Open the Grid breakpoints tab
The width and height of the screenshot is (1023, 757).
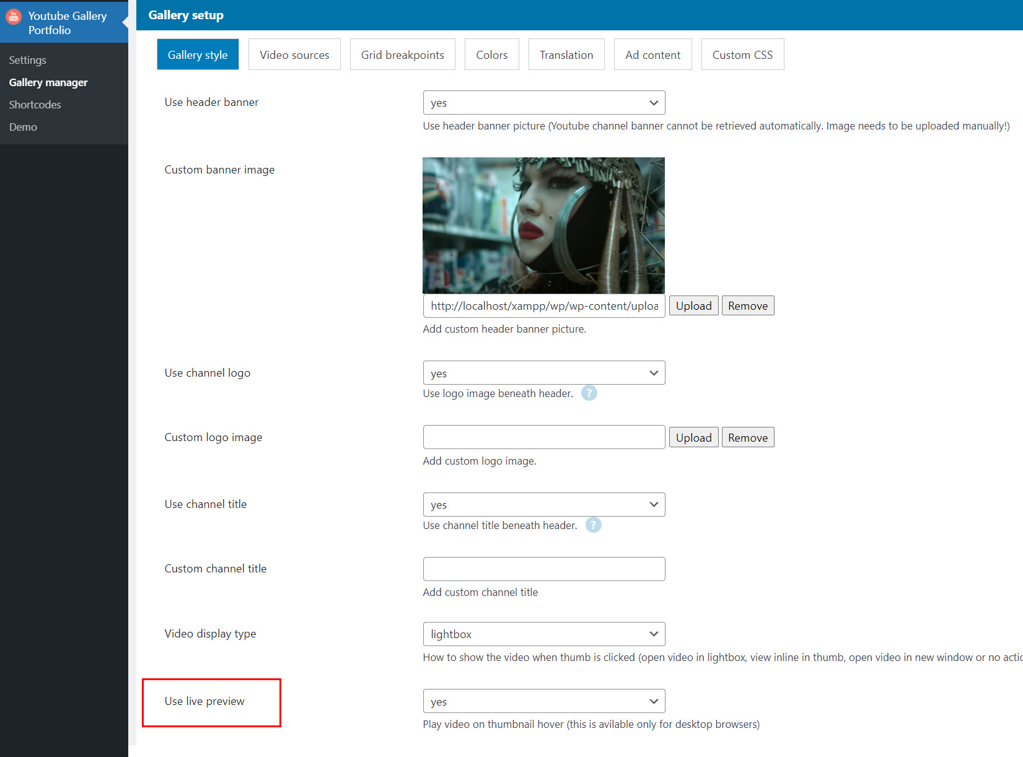pyautogui.click(x=402, y=55)
